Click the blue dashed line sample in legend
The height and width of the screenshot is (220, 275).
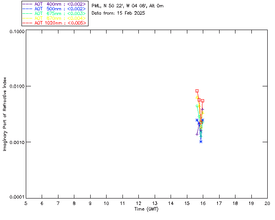click(27, 9)
